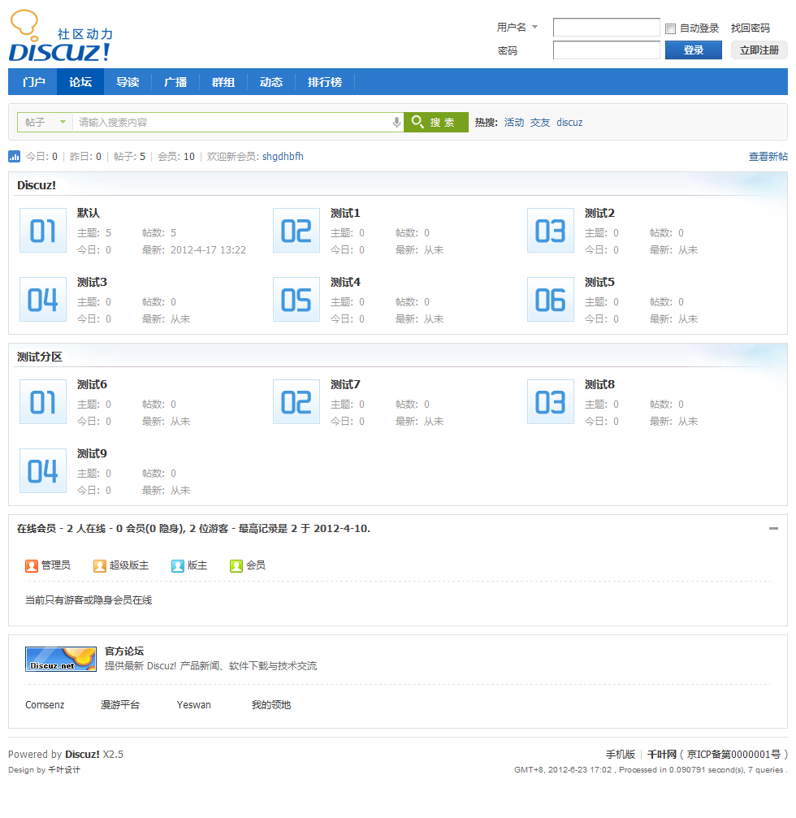
Task: Click the red 管理员 member icon
Action: pos(32,566)
